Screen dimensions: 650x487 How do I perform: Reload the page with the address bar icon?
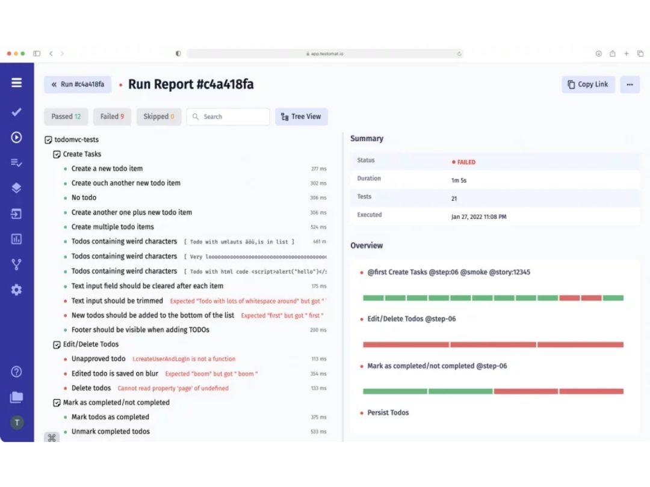[x=459, y=54]
